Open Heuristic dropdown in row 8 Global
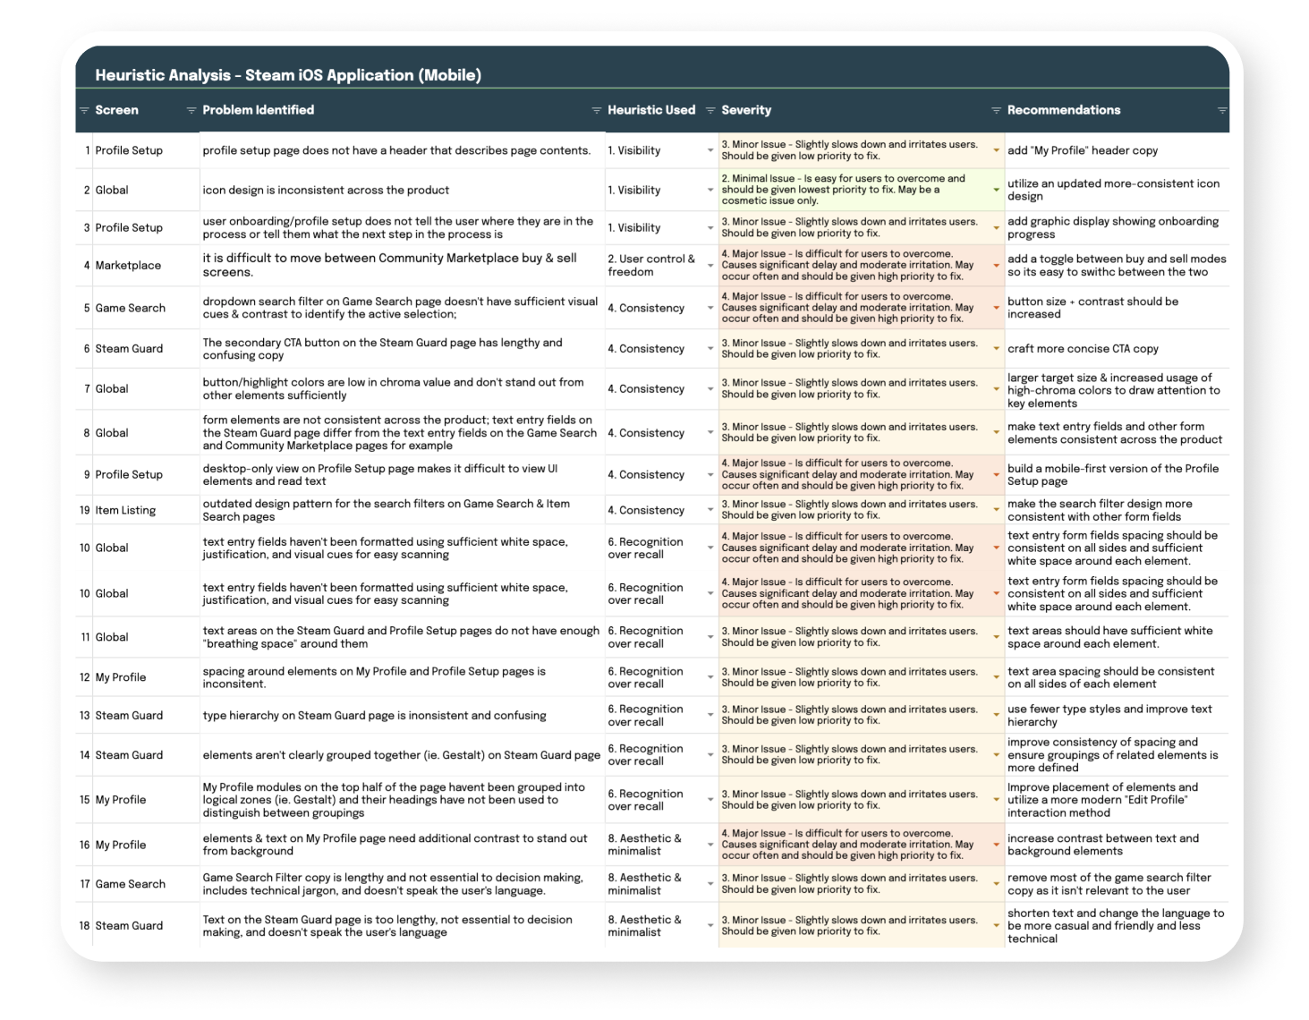The height and width of the screenshot is (1020, 1309). [710, 432]
